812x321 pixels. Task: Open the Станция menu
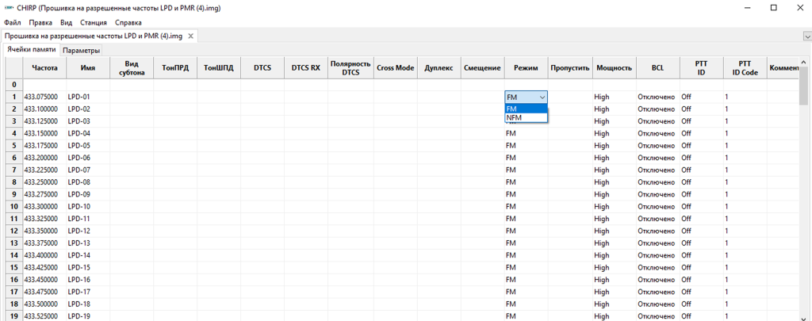coord(94,22)
